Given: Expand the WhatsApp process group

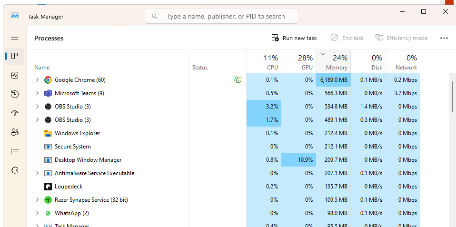Looking at the screenshot, I should point(37,213).
